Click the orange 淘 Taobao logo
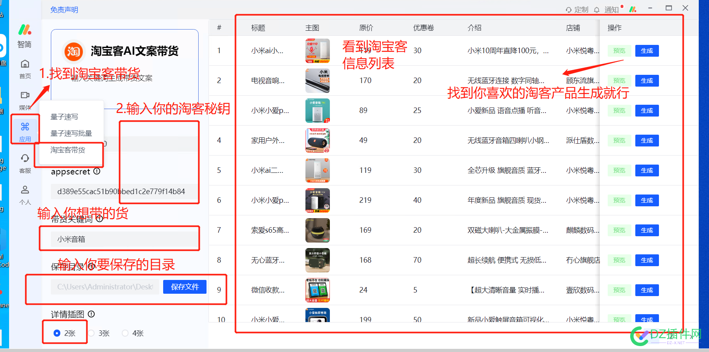Viewport: 709px width, 352px height. (74, 52)
